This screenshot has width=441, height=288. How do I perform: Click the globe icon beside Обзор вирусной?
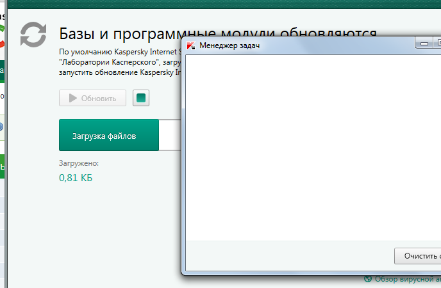(368, 279)
